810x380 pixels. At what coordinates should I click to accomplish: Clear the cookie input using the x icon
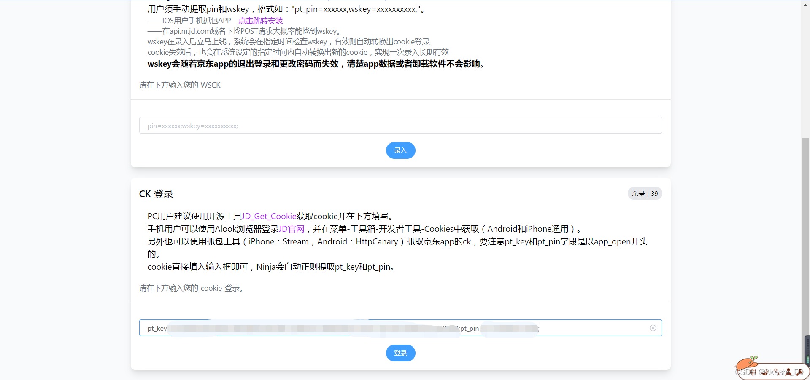click(x=653, y=328)
